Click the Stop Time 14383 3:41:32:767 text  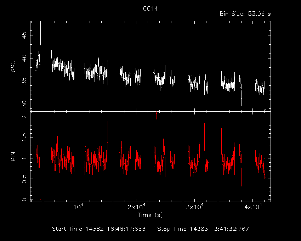coord(203,229)
